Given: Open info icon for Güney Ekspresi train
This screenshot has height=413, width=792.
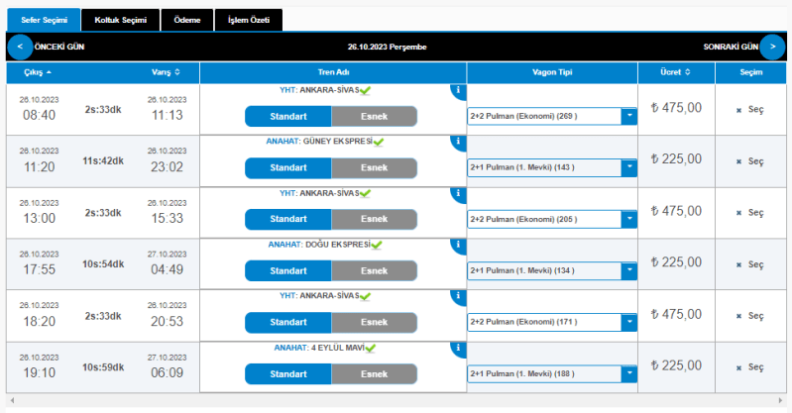Looking at the screenshot, I should pos(458,142).
